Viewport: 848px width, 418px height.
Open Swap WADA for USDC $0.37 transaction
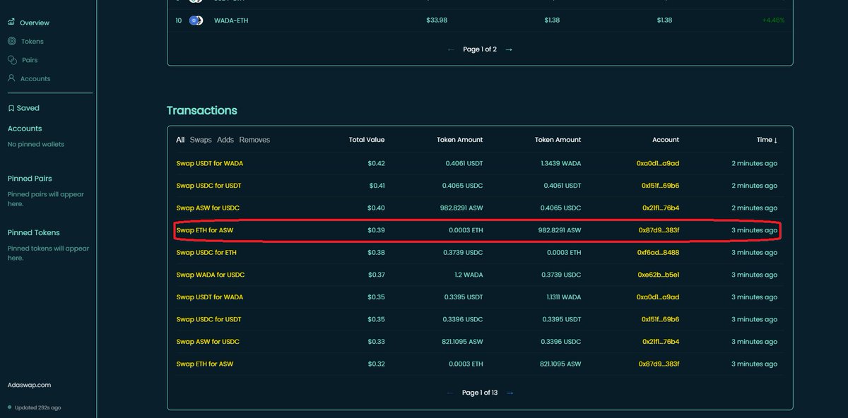pyautogui.click(x=211, y=275)
